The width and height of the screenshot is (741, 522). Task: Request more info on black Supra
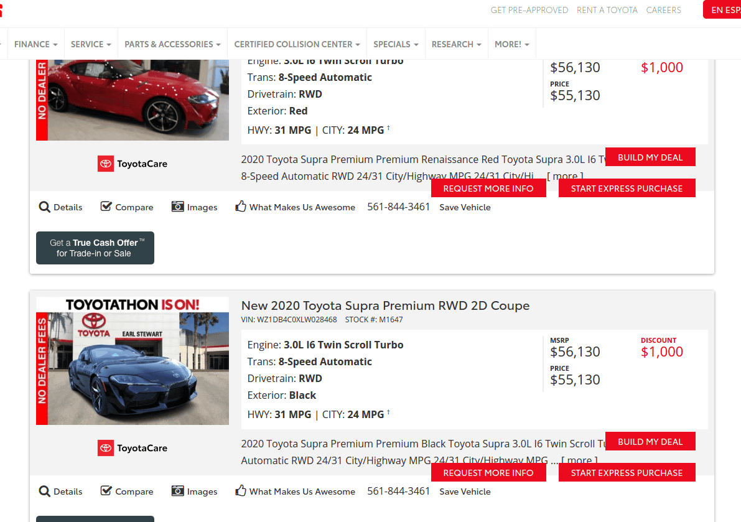(x=488, y=473)
